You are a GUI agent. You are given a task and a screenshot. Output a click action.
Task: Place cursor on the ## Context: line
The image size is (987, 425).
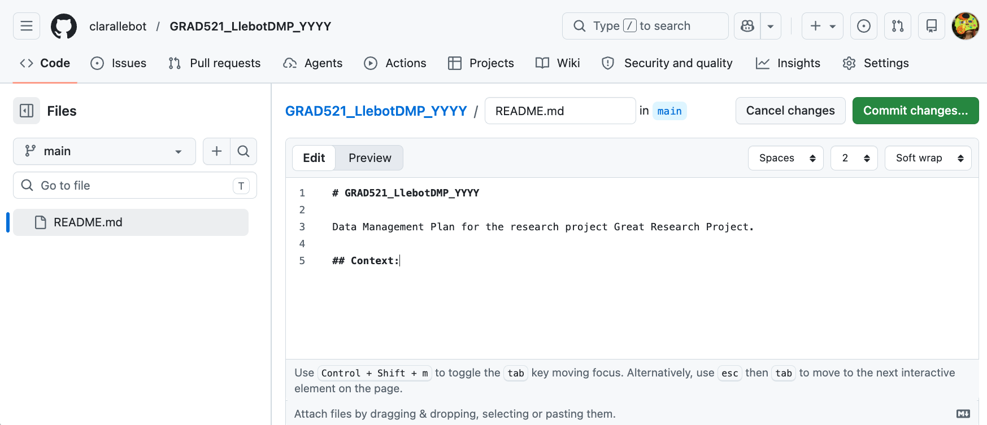(x=366, y=261)
